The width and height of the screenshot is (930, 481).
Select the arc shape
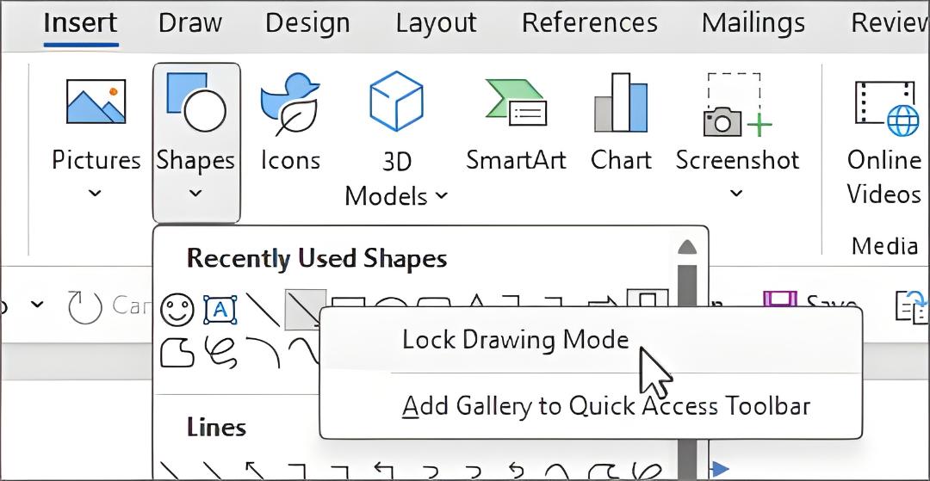tap(263, 353)
